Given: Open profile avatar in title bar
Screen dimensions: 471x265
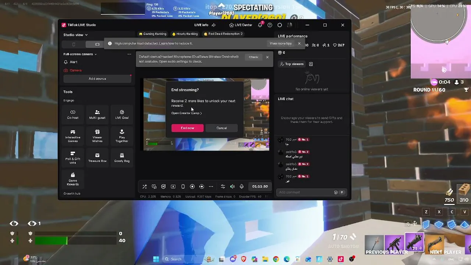Looking at the screenshot, I should pos(290,25).
